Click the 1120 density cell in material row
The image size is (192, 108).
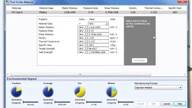pyautogui.click(x=133, y=12)
